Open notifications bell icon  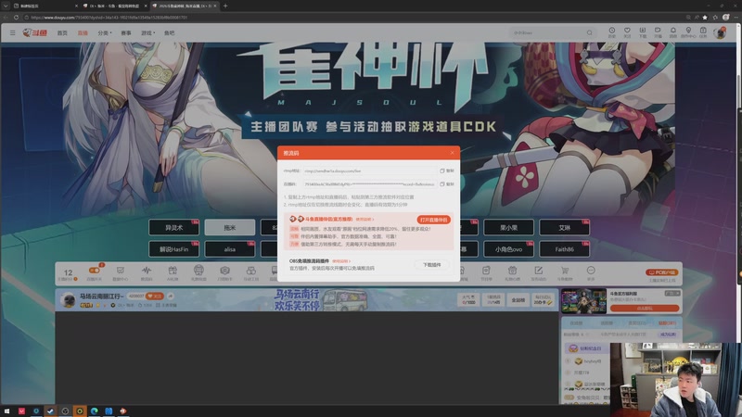coord(673,32)
